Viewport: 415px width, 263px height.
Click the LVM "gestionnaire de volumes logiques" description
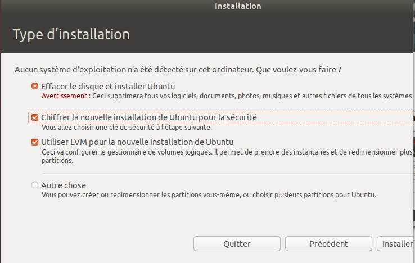click(x=225, y=152)
